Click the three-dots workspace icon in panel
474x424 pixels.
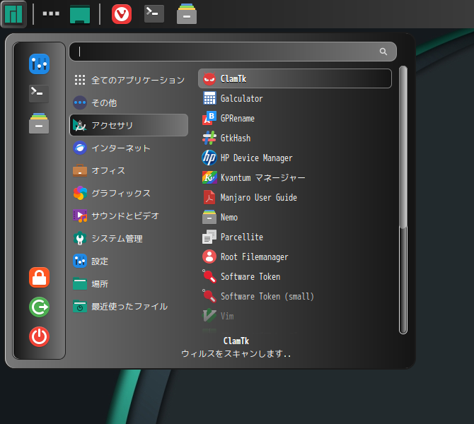tap(51, 13)
